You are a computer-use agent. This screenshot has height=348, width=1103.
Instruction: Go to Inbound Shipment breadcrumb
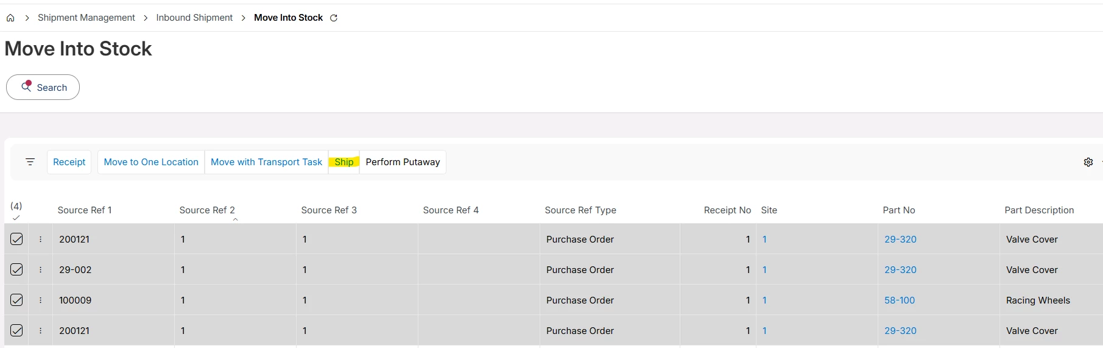coord(194,18)
